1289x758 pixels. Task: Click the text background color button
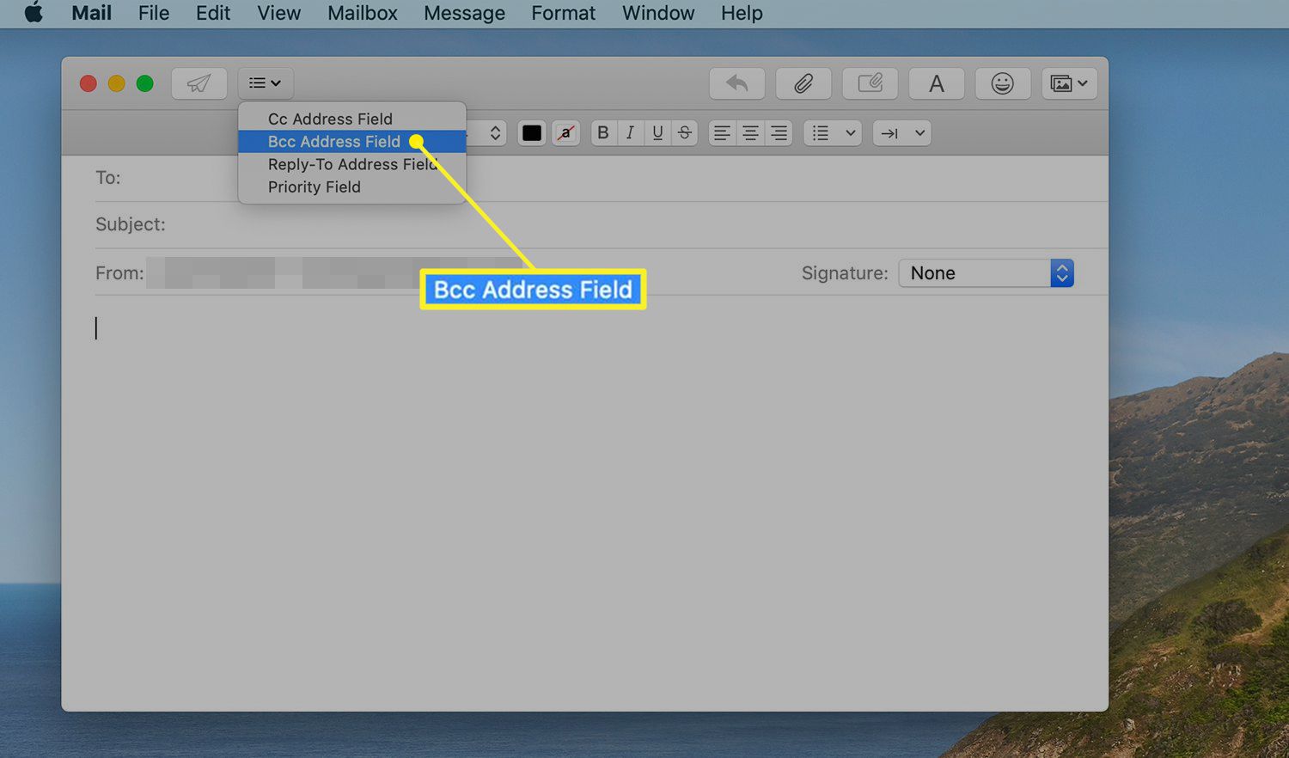pyautogui.click(x=565, y=133)
